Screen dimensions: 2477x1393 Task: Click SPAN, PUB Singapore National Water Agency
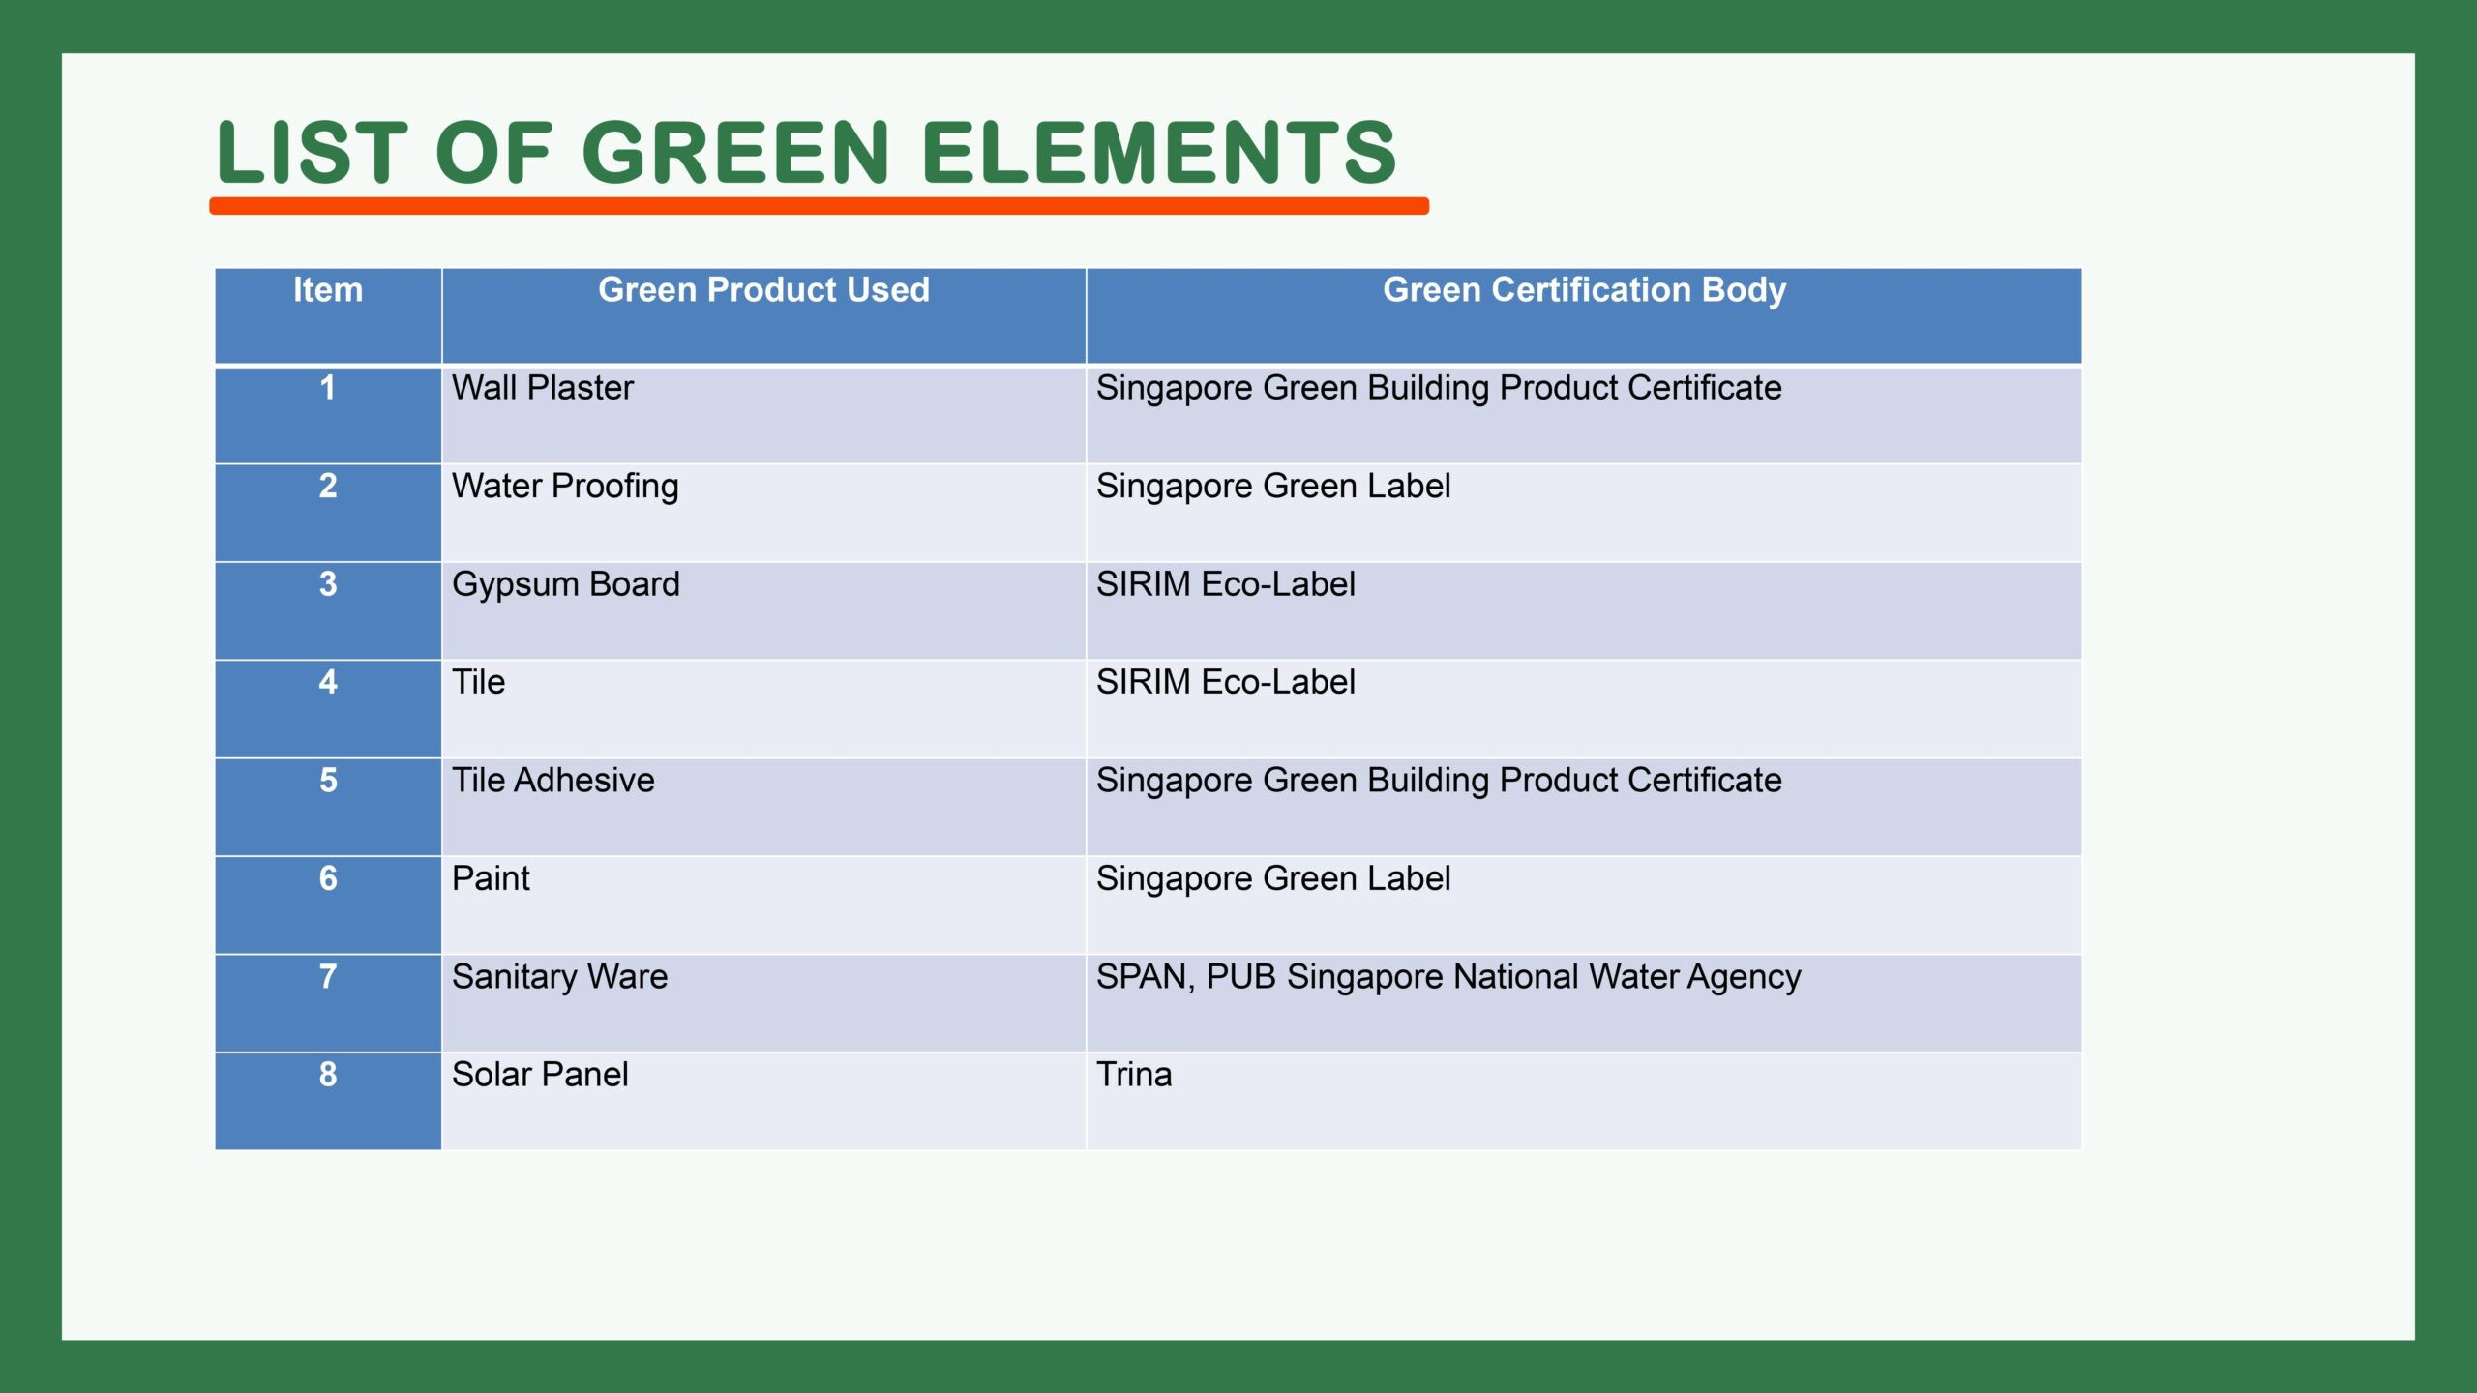[1448, 977]
